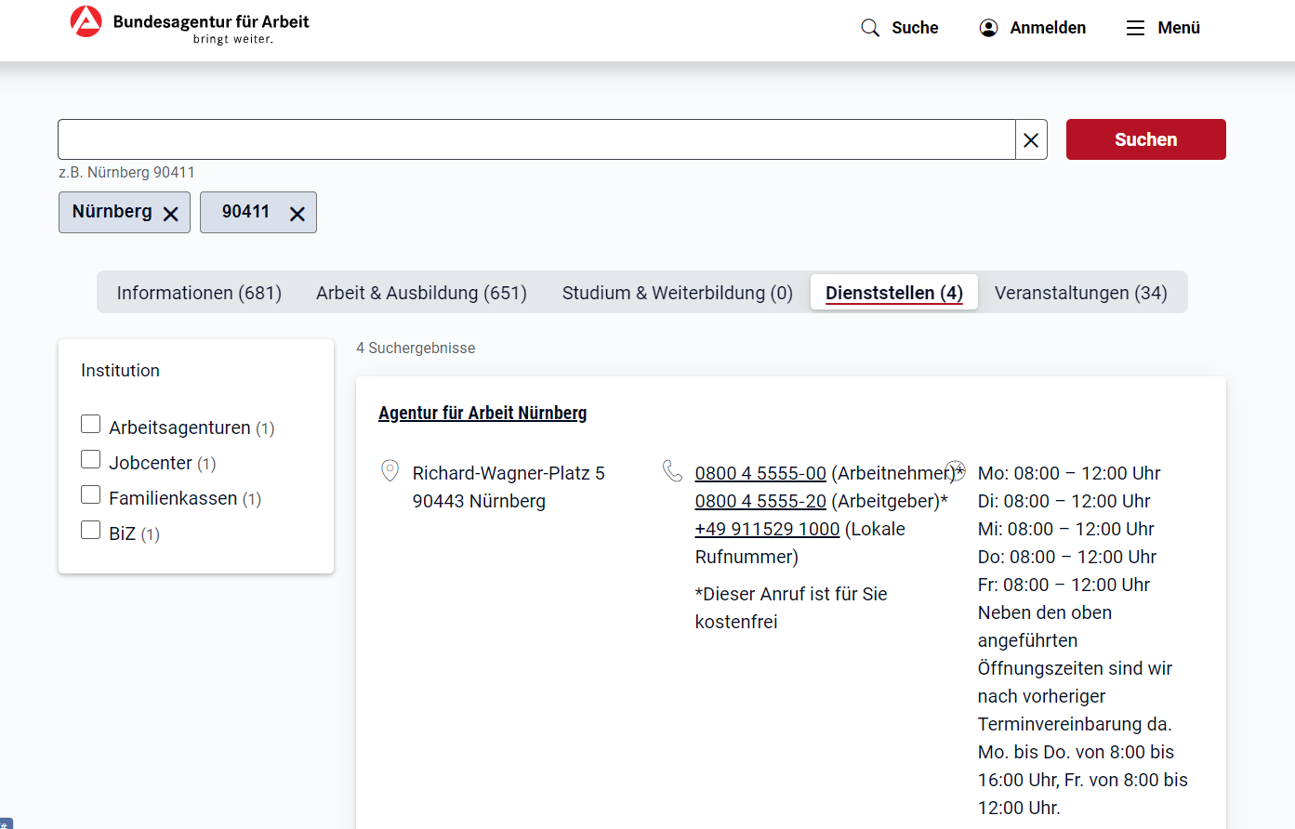Click the 0800 4 5555-20 Arbeitgeber number

pos(760,501)
